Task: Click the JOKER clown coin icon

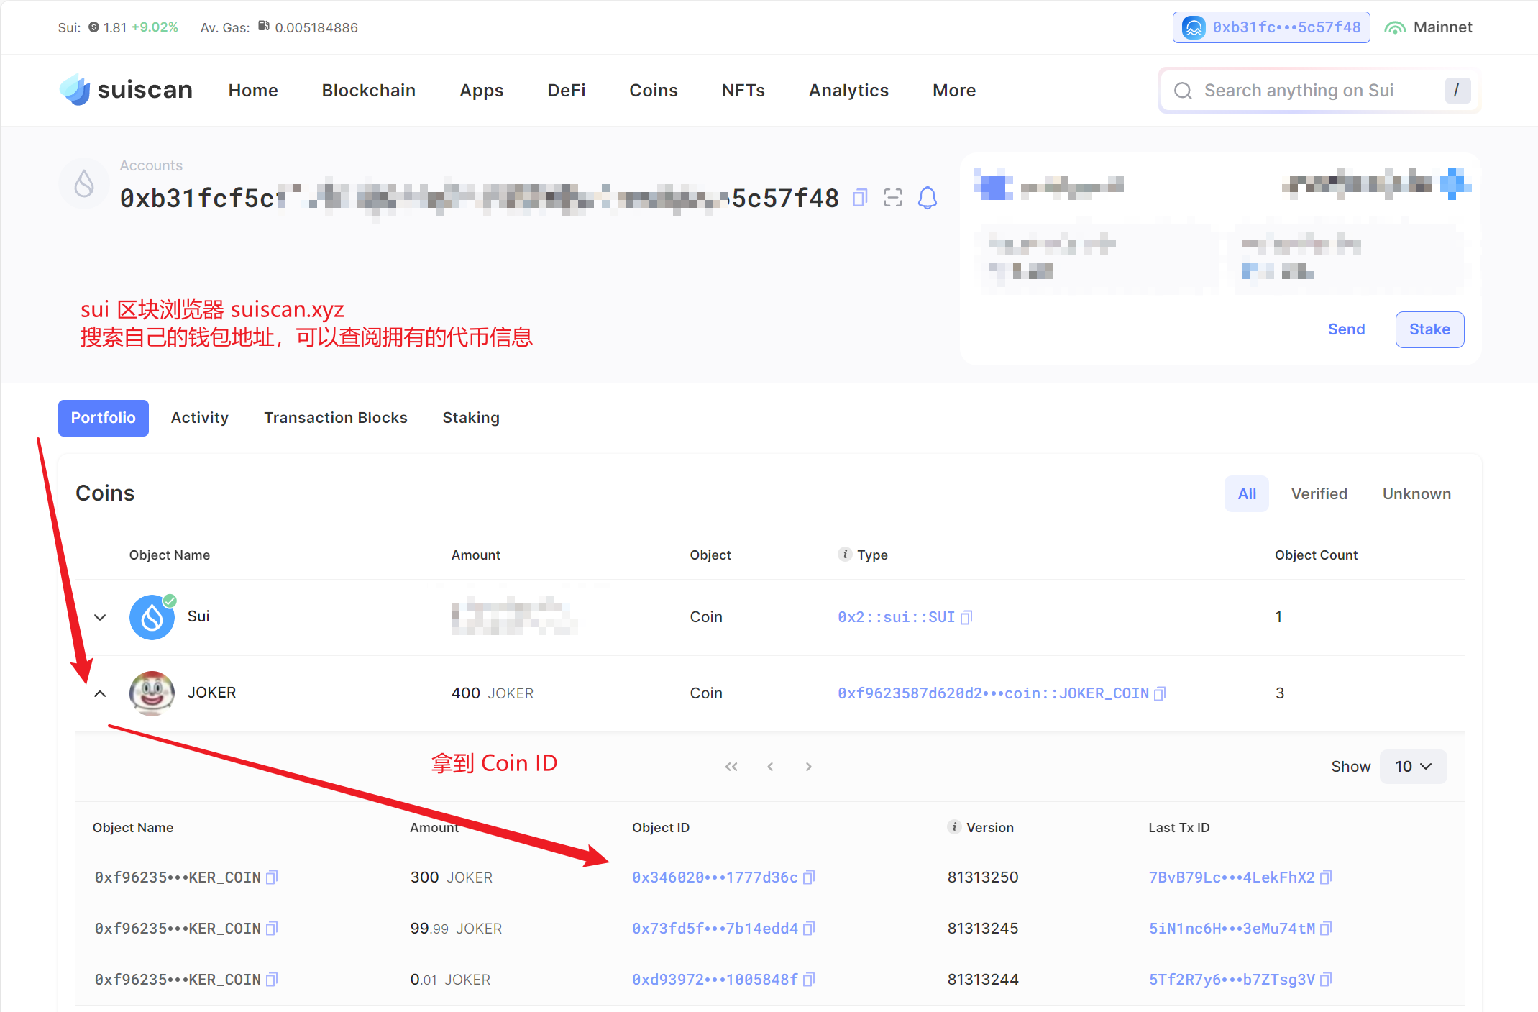Action: click(152, 693)
